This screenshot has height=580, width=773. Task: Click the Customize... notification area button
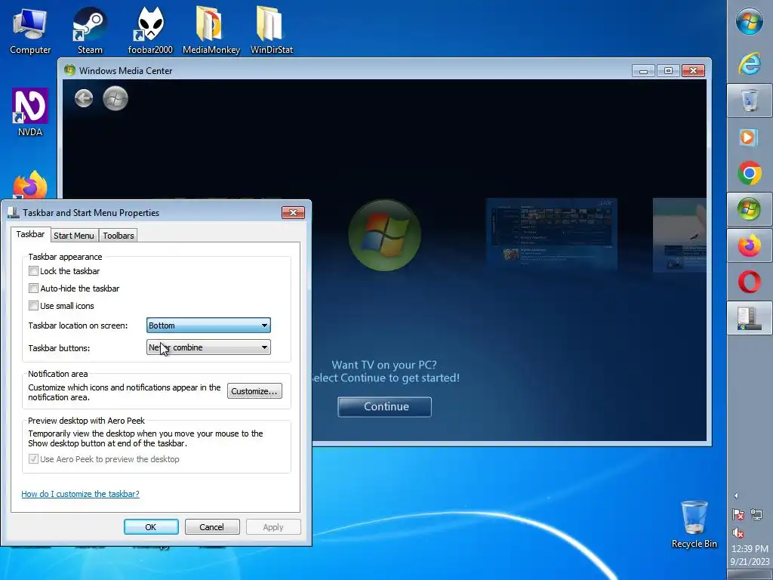pos(254,391)
